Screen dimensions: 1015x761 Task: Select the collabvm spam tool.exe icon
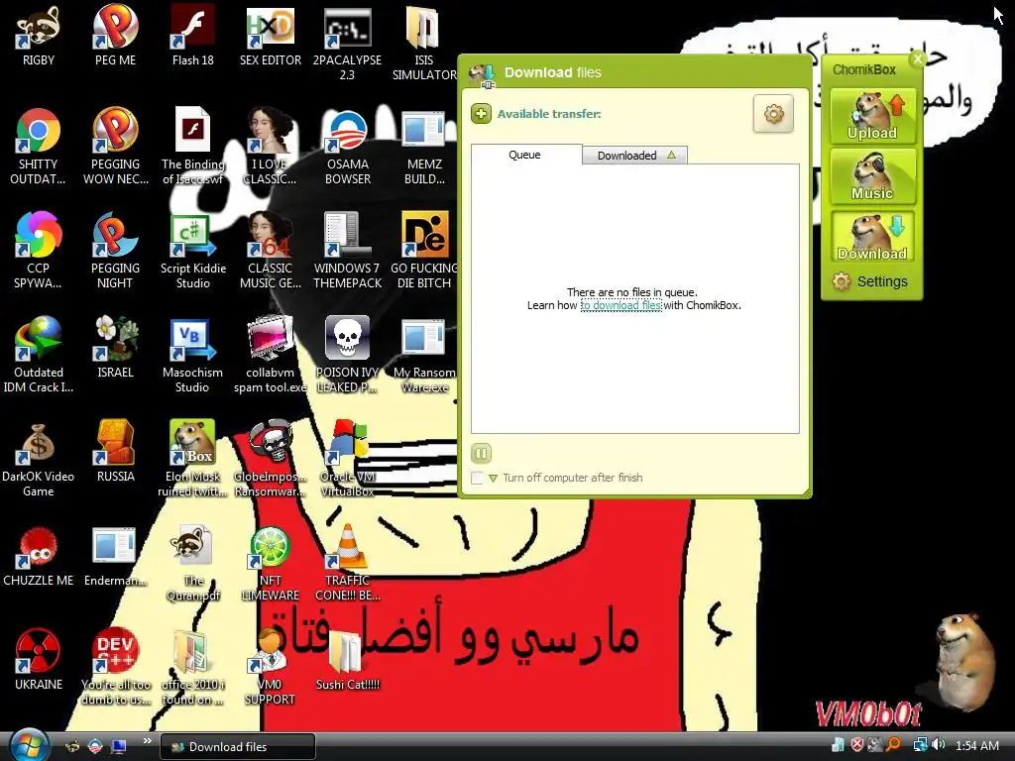click(x=271, y=355)
